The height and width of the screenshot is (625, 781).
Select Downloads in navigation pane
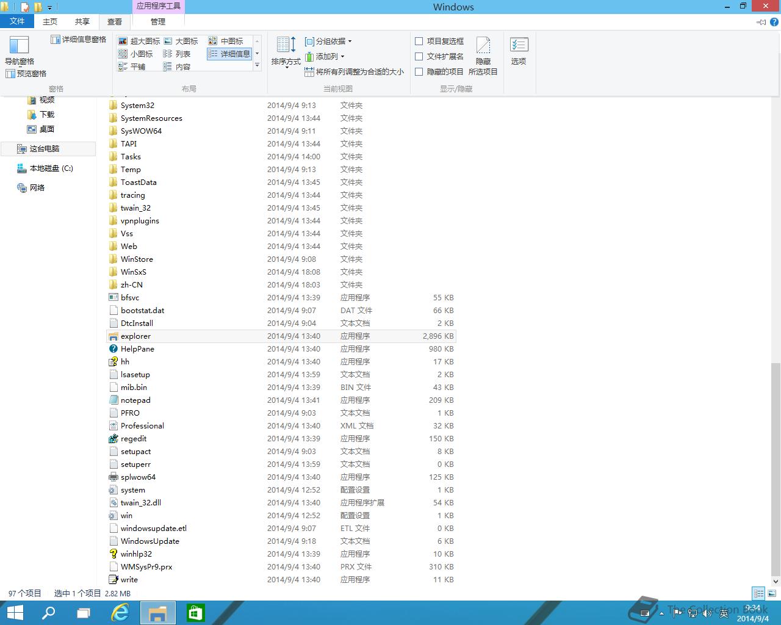click(41, 114)
